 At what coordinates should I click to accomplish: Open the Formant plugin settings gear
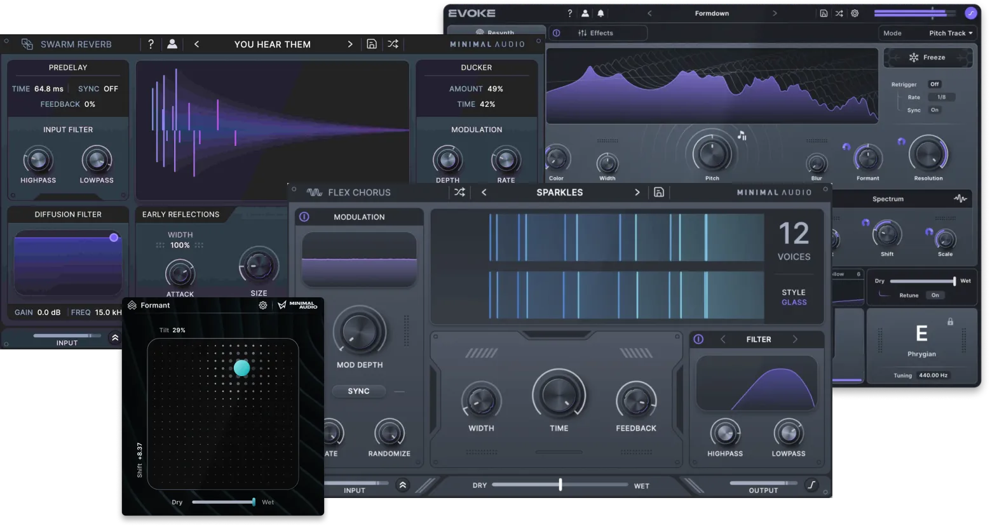pyautogui.click(x=263, y=306)
